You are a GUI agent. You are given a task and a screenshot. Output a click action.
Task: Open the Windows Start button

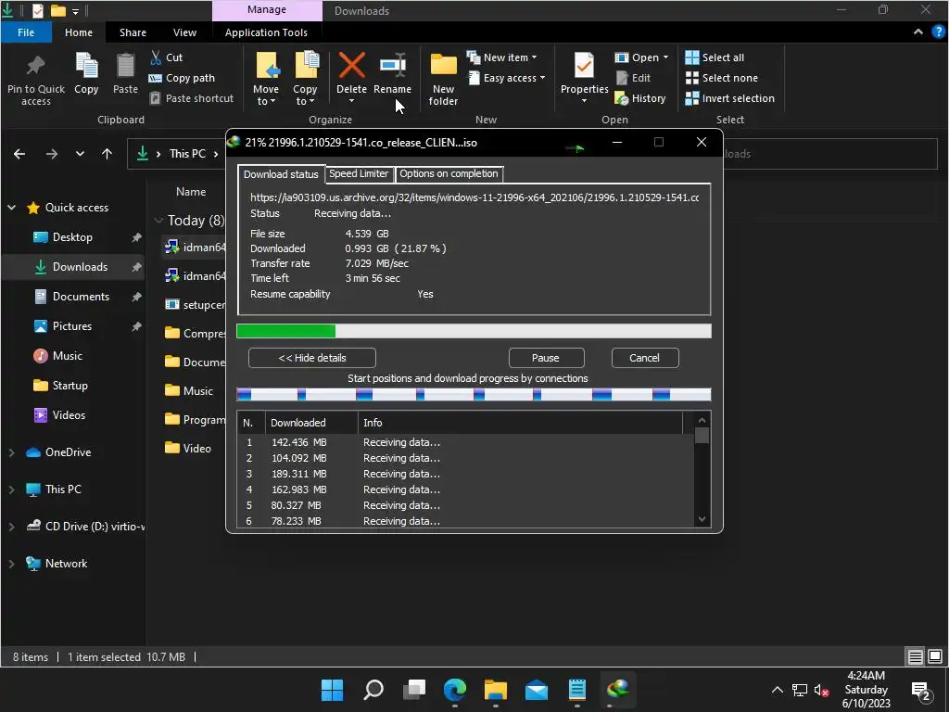(x=333, y=689)
